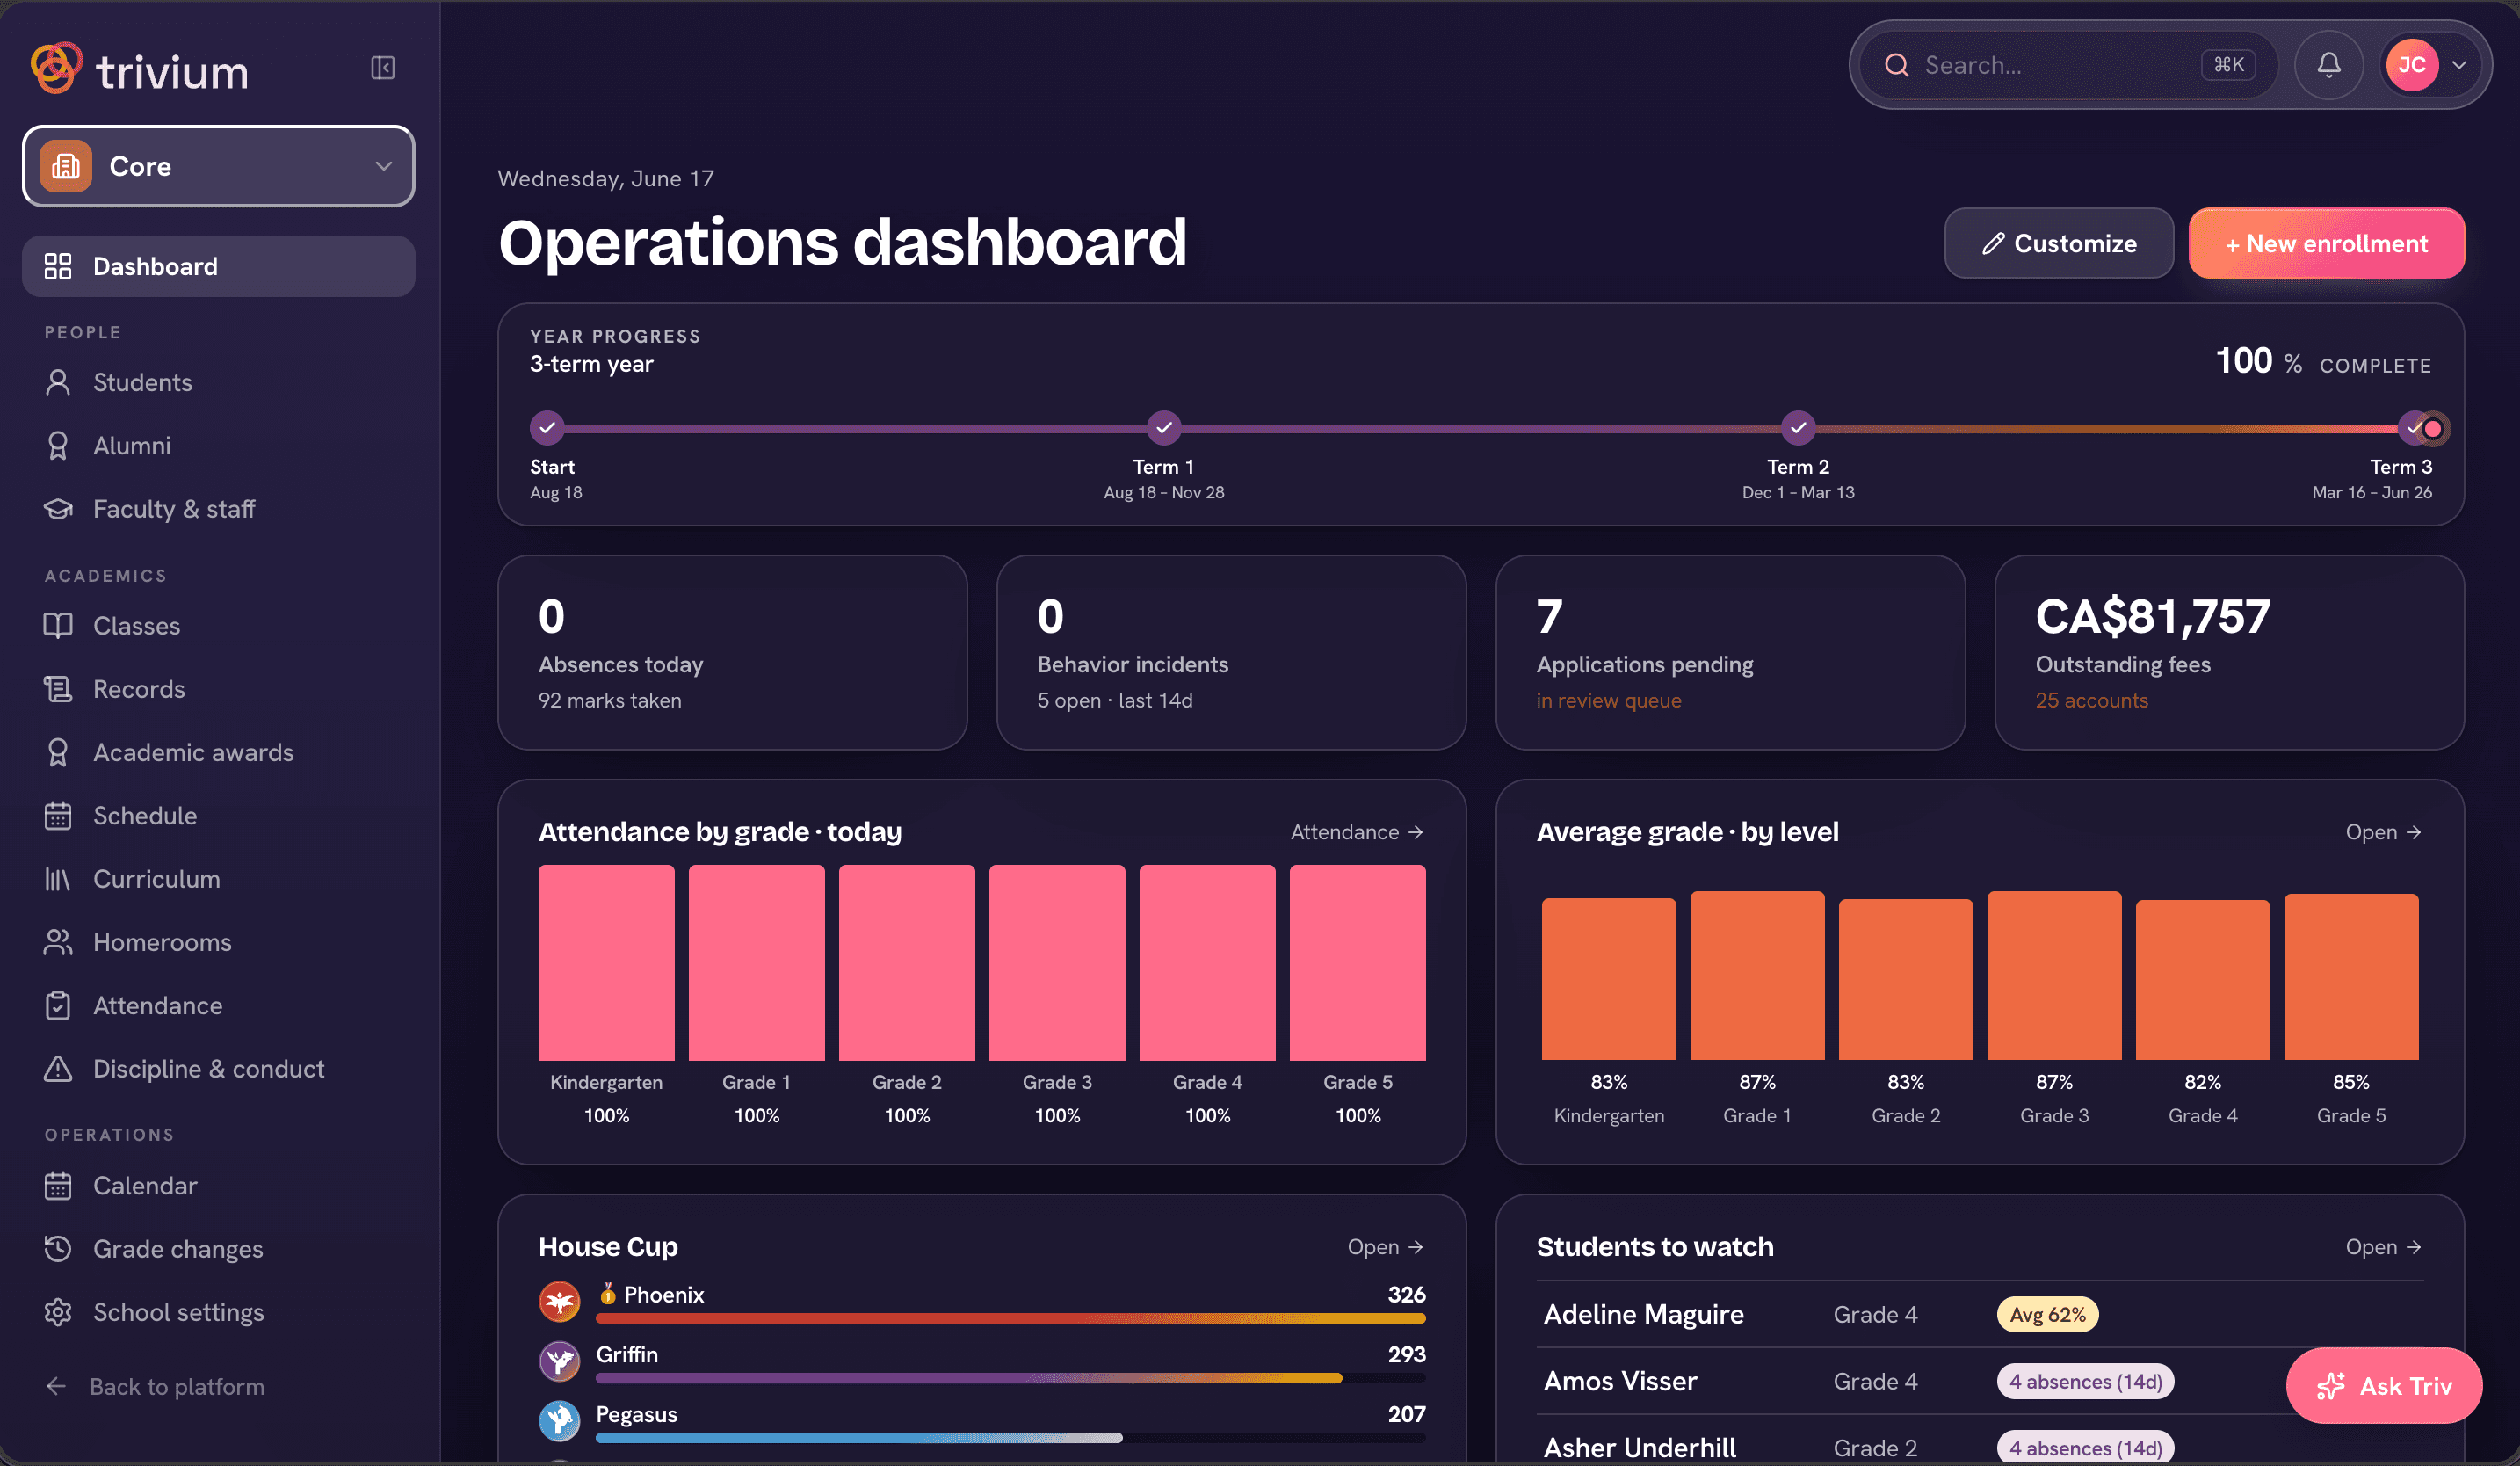Collapse the sidebar panel icon
2520x1466 pixels.
[x=383, y=68]
